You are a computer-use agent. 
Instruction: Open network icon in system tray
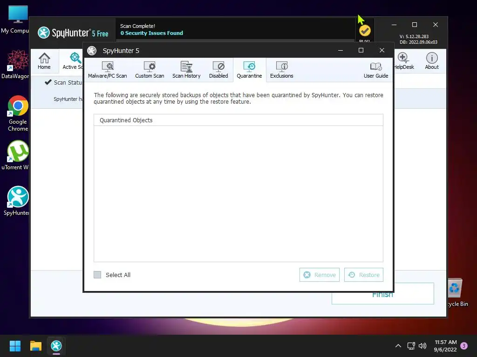411,346
